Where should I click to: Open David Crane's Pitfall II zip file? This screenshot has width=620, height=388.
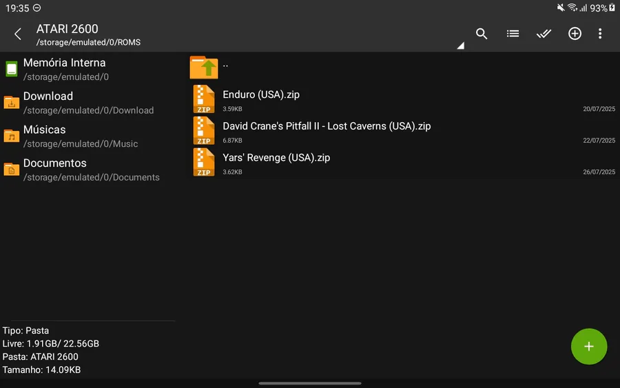click(402, 132)
